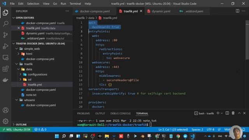Open the Run menu
This screenshot has width=249, height=140.
[x=63, y=3]
